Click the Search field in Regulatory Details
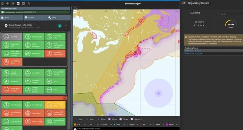Image resolution: width=243 pixels, height=130 pixels. pyautogui.click(x=232, y=14)
